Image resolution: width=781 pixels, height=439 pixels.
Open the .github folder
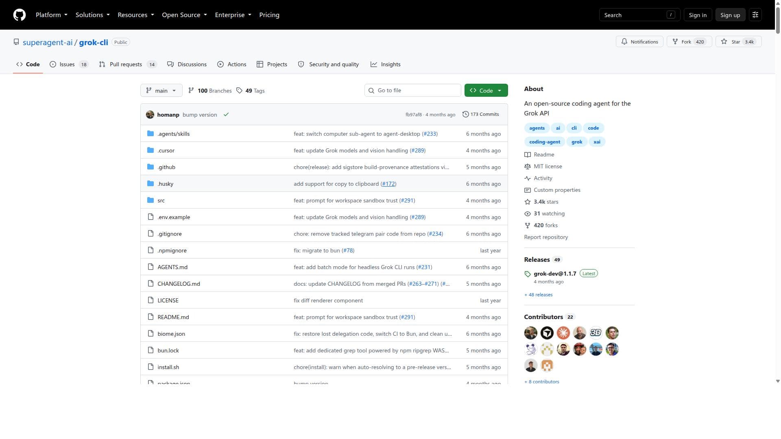(x=166, y=167)
